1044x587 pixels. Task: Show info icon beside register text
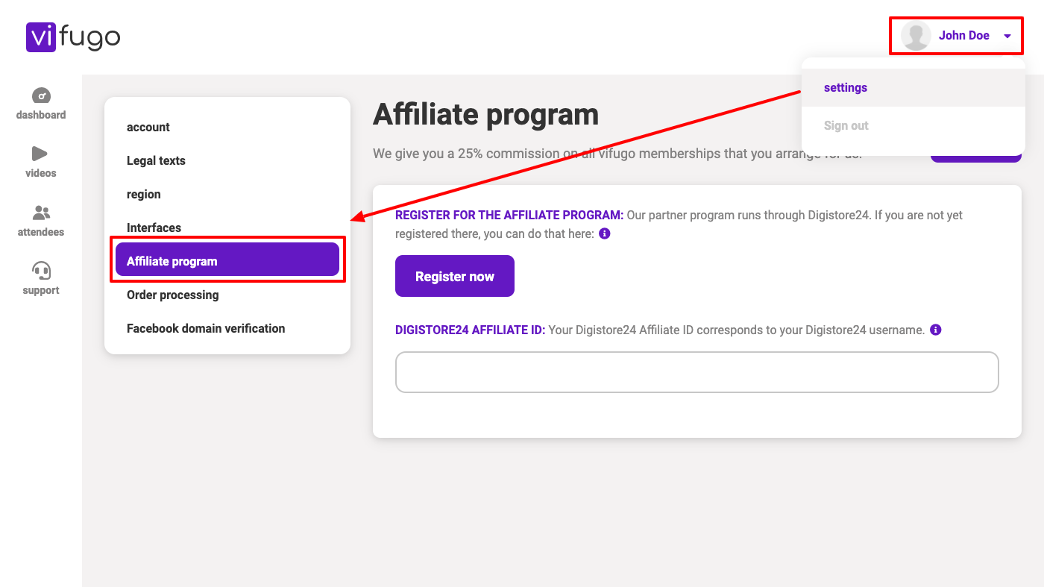605,233
